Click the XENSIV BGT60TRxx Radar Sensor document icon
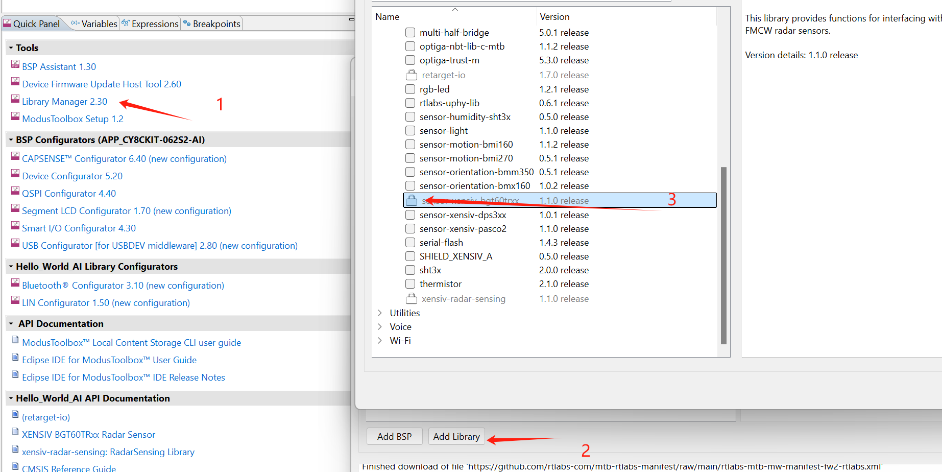This screenshot has height=472, width=942. pyautogui.click(x=15, y=433)
